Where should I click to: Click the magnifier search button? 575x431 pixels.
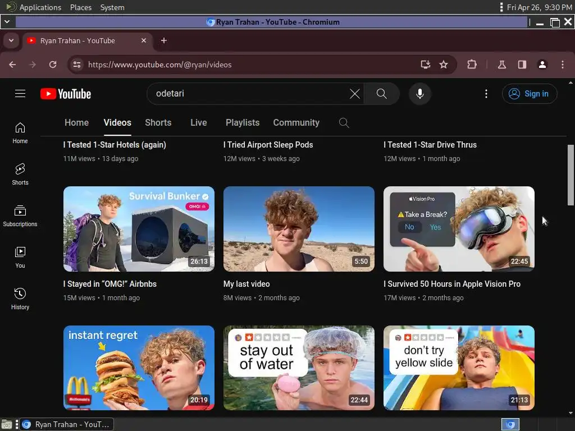381,94
